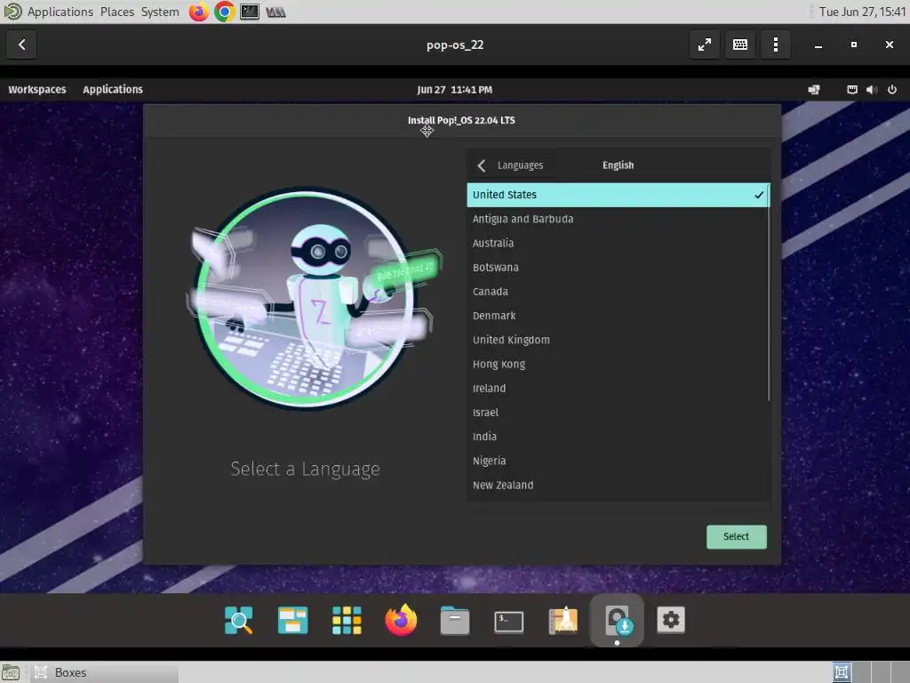Select United Kingdom region
This screenshot has height=683, width=910.
[619, 340]
